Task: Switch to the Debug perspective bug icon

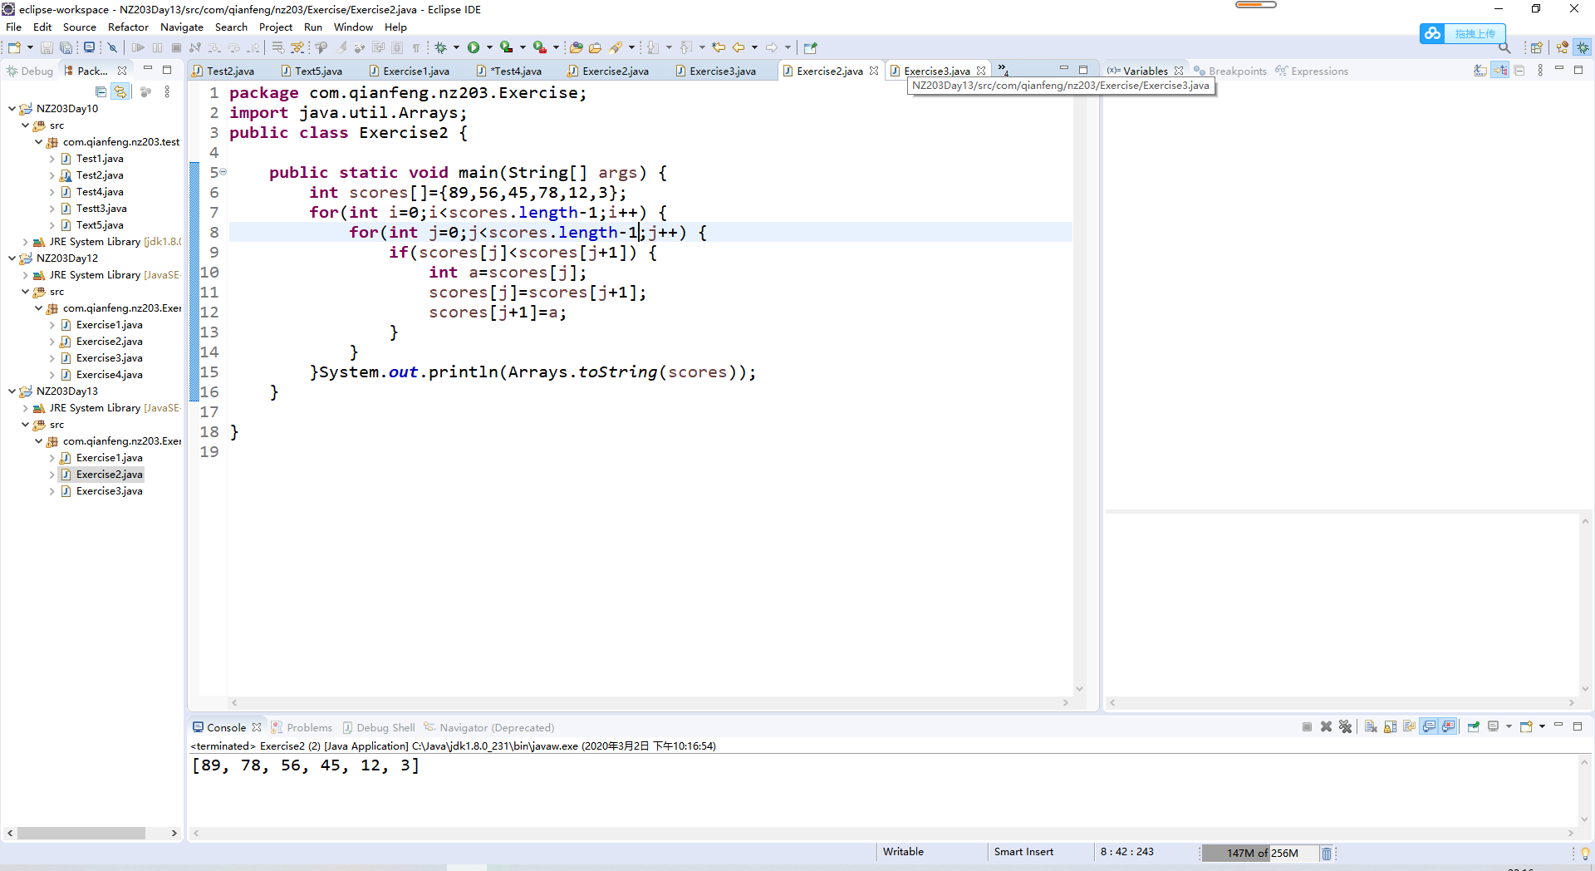Action: 1583,47
